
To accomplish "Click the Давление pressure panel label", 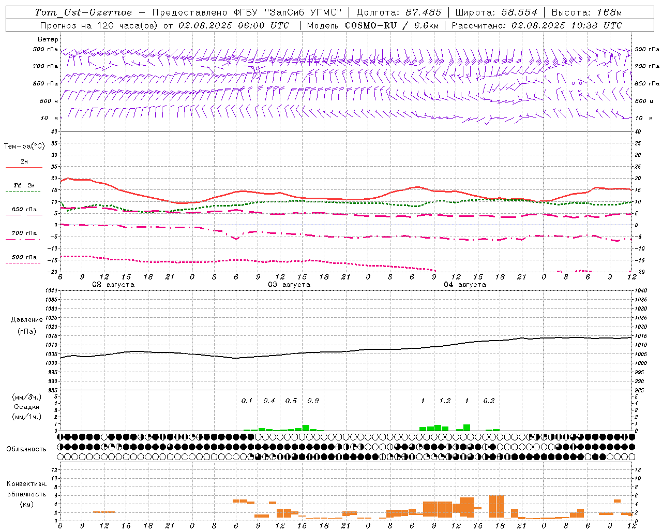I will (x=27, y=320).
